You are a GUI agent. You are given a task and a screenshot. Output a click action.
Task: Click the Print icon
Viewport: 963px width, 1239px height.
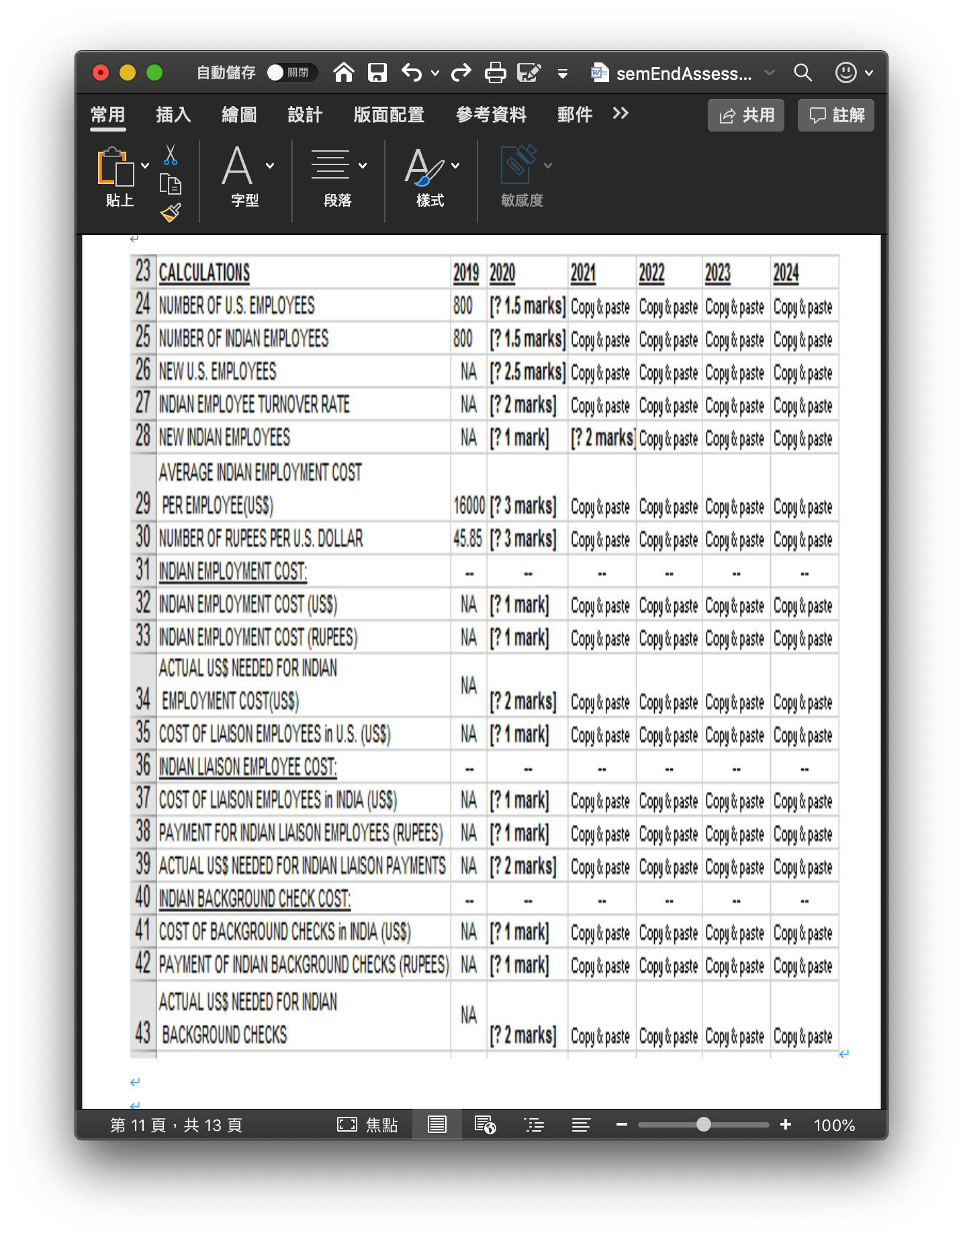(496, 72)
